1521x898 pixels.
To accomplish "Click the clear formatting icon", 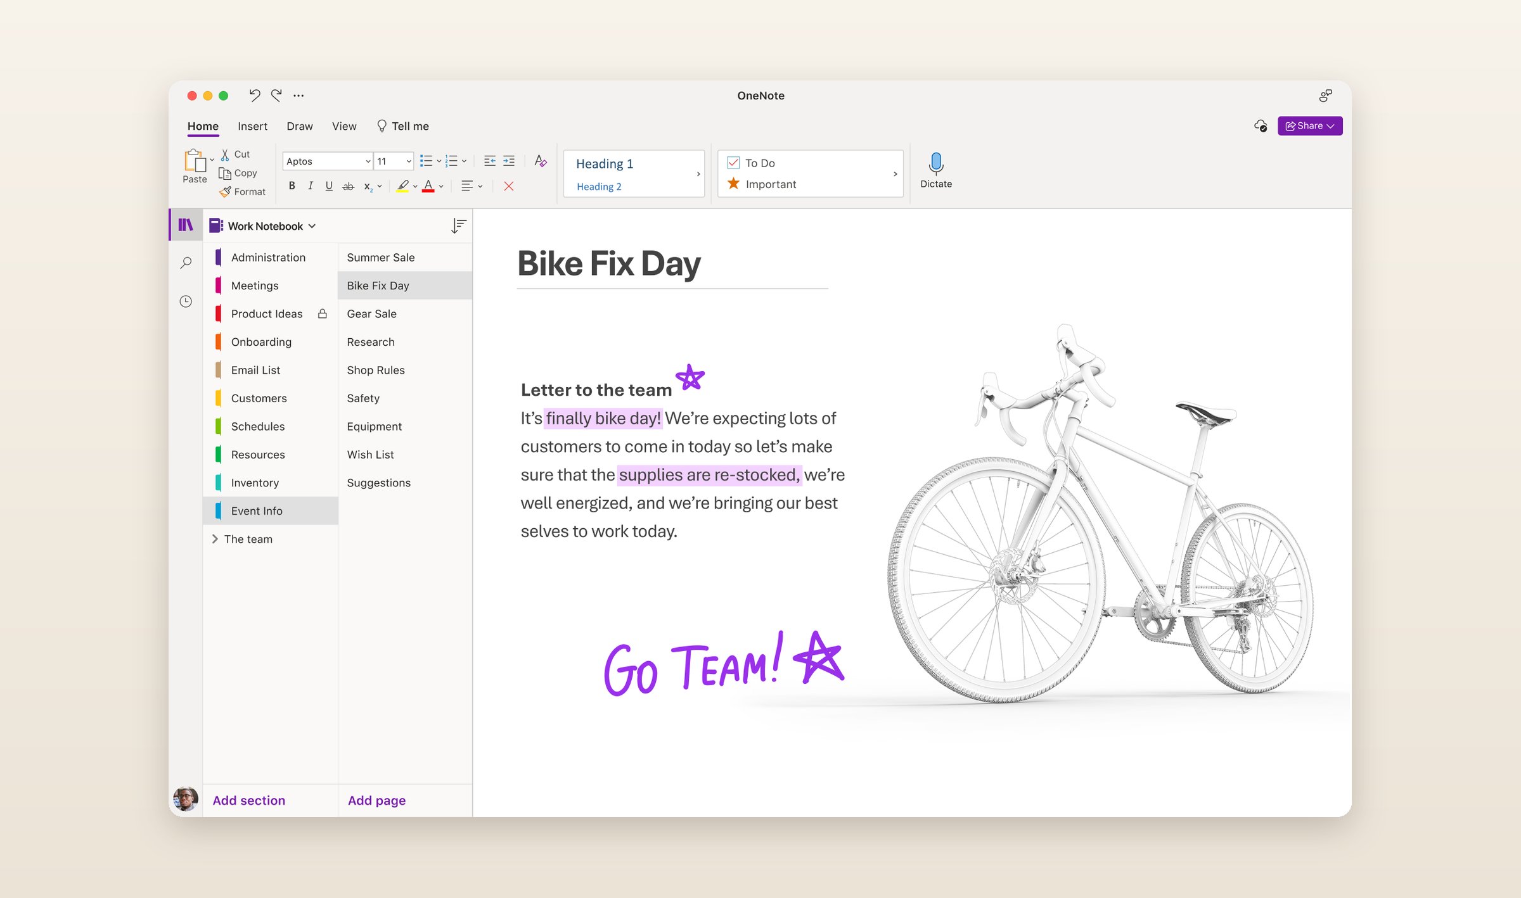I will [x=540, y=161].
